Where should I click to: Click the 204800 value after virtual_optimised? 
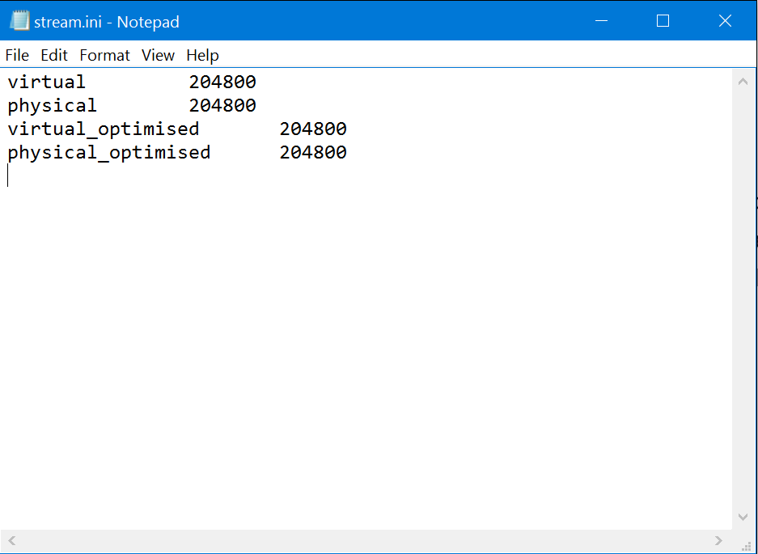pyautogui.click(x=313, y=129)
